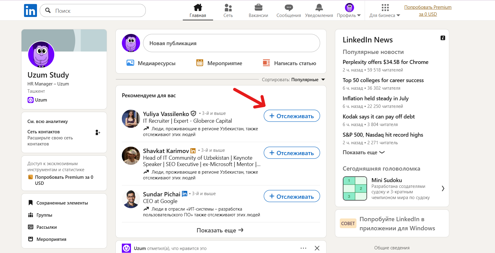Screen dimensions: 495x253
Task: Click the Мероприятия calendar icon in sidebar
Action: (x=31, y=239)
